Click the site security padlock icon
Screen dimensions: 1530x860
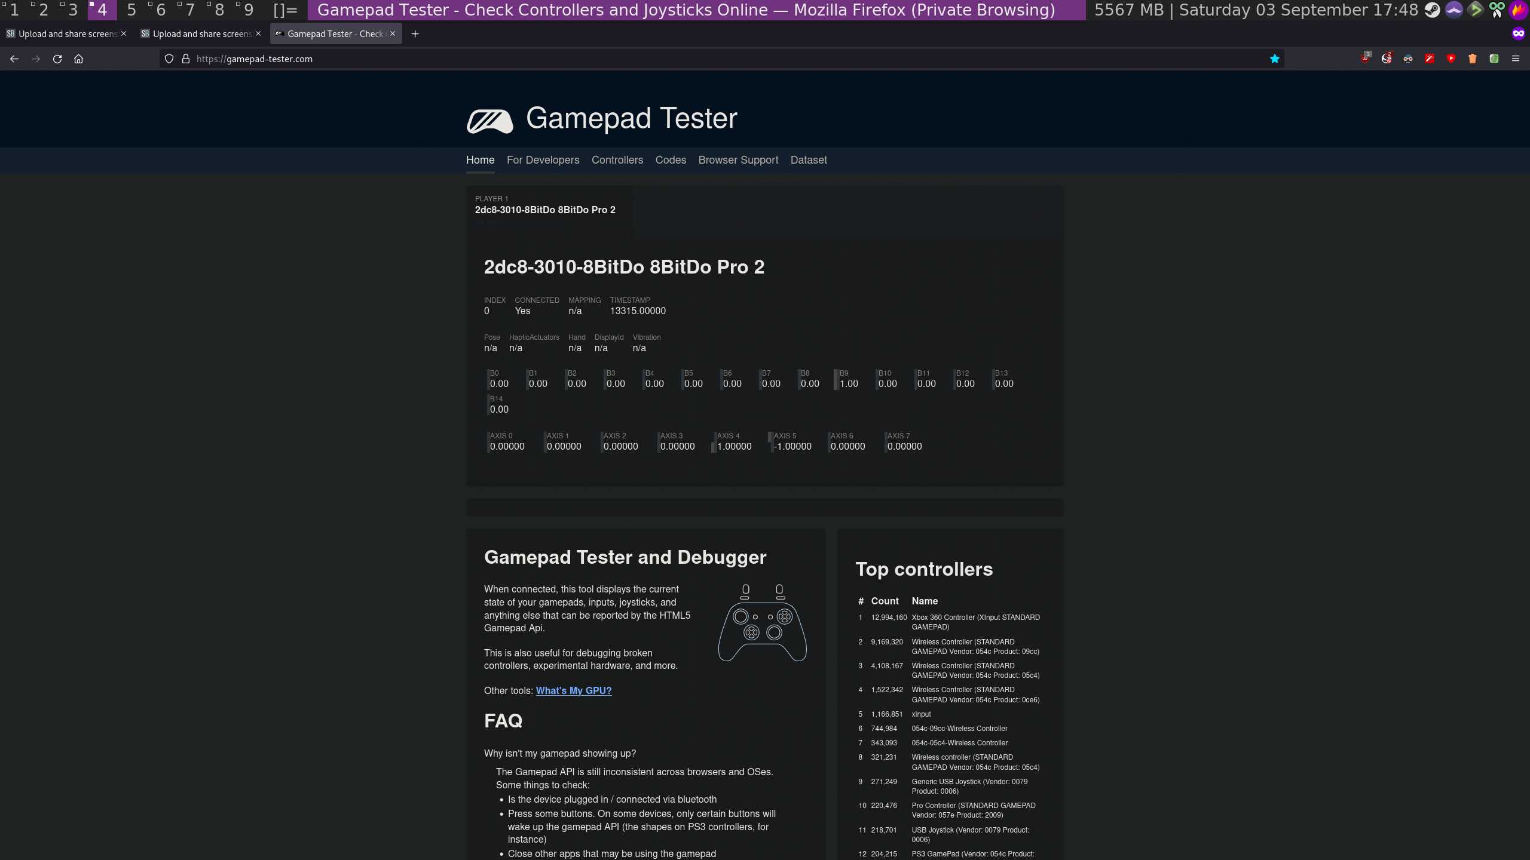pos(186,59)
